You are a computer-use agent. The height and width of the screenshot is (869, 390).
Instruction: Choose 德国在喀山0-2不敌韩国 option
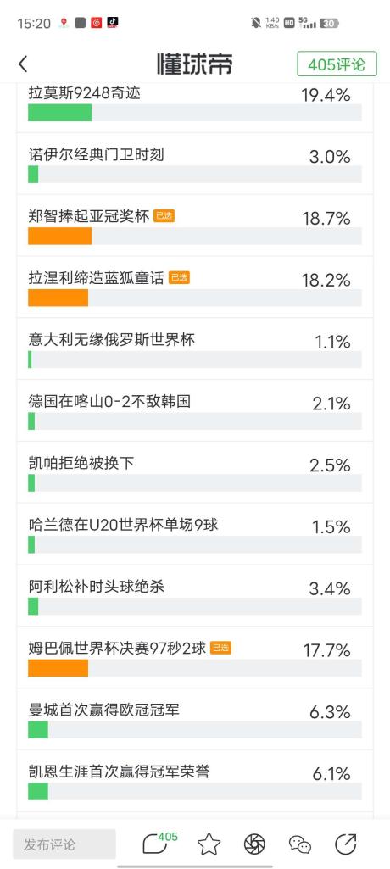[195, 410]
